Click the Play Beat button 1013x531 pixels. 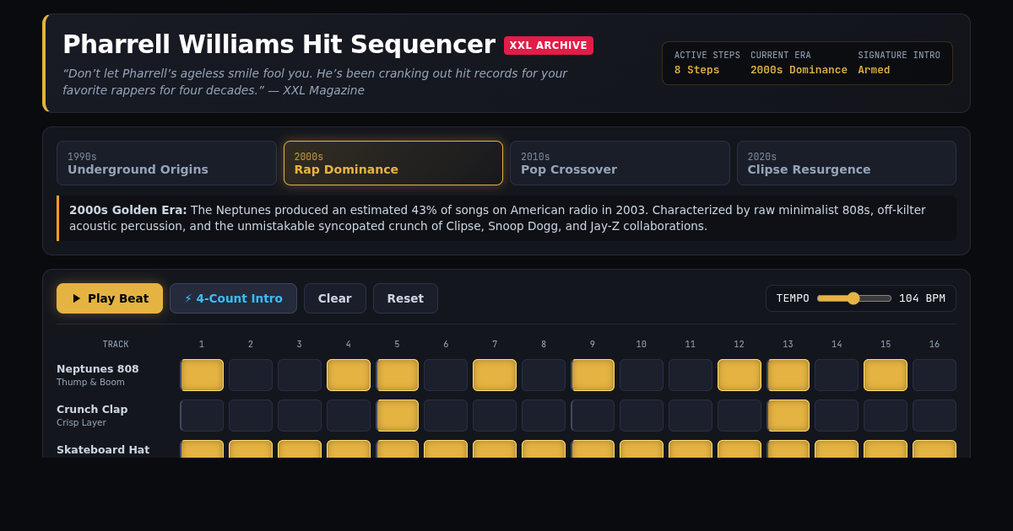pos(110,298)
